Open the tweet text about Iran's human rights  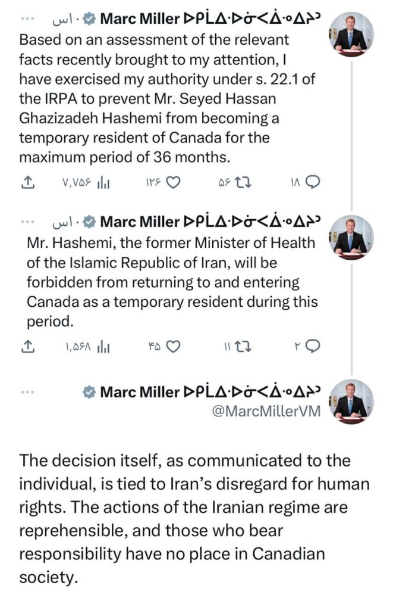(194, 519)
